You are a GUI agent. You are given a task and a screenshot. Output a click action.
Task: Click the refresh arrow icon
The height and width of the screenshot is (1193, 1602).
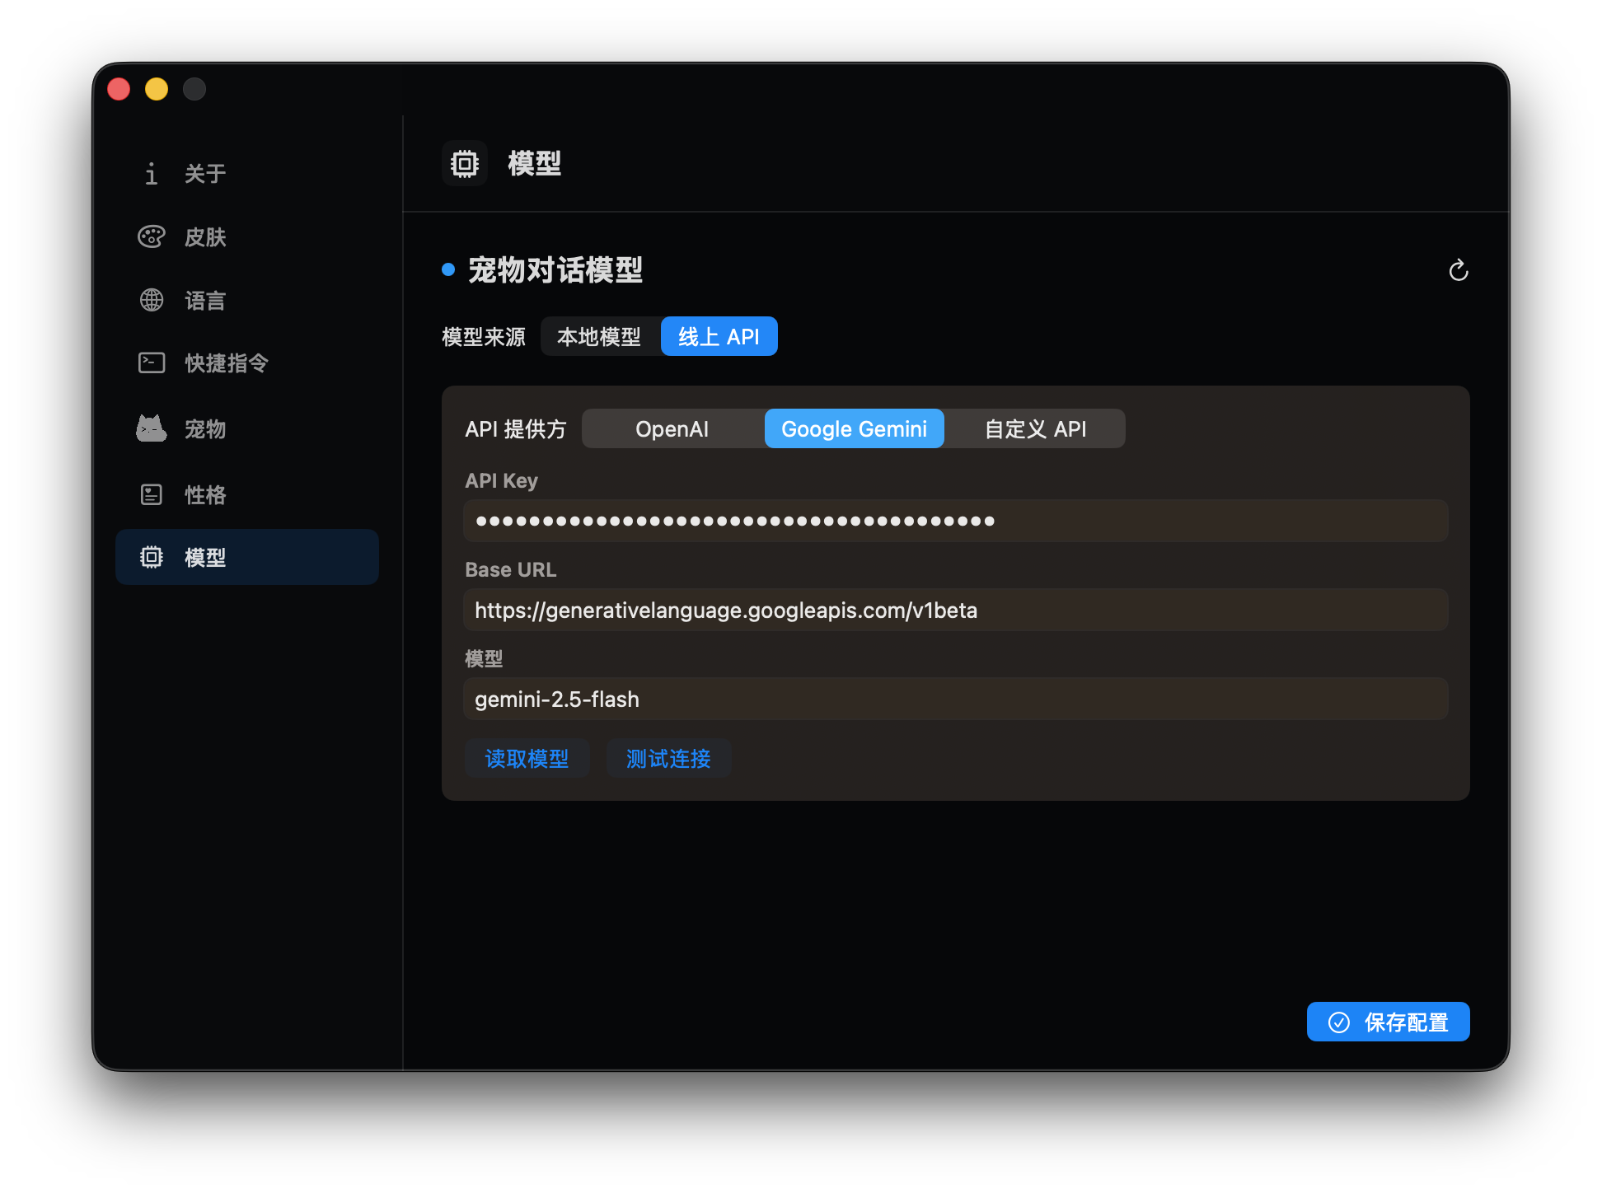click(x=1458, y=270)
